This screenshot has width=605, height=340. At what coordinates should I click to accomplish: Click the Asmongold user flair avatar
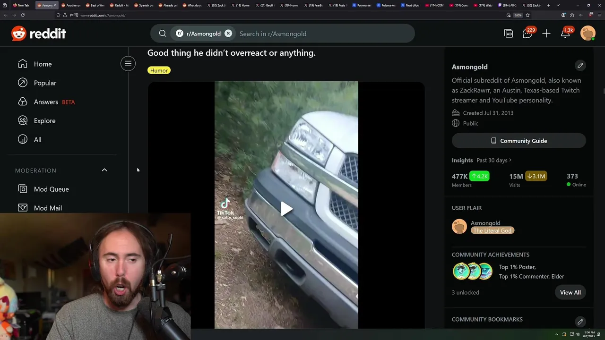(459, 227)
